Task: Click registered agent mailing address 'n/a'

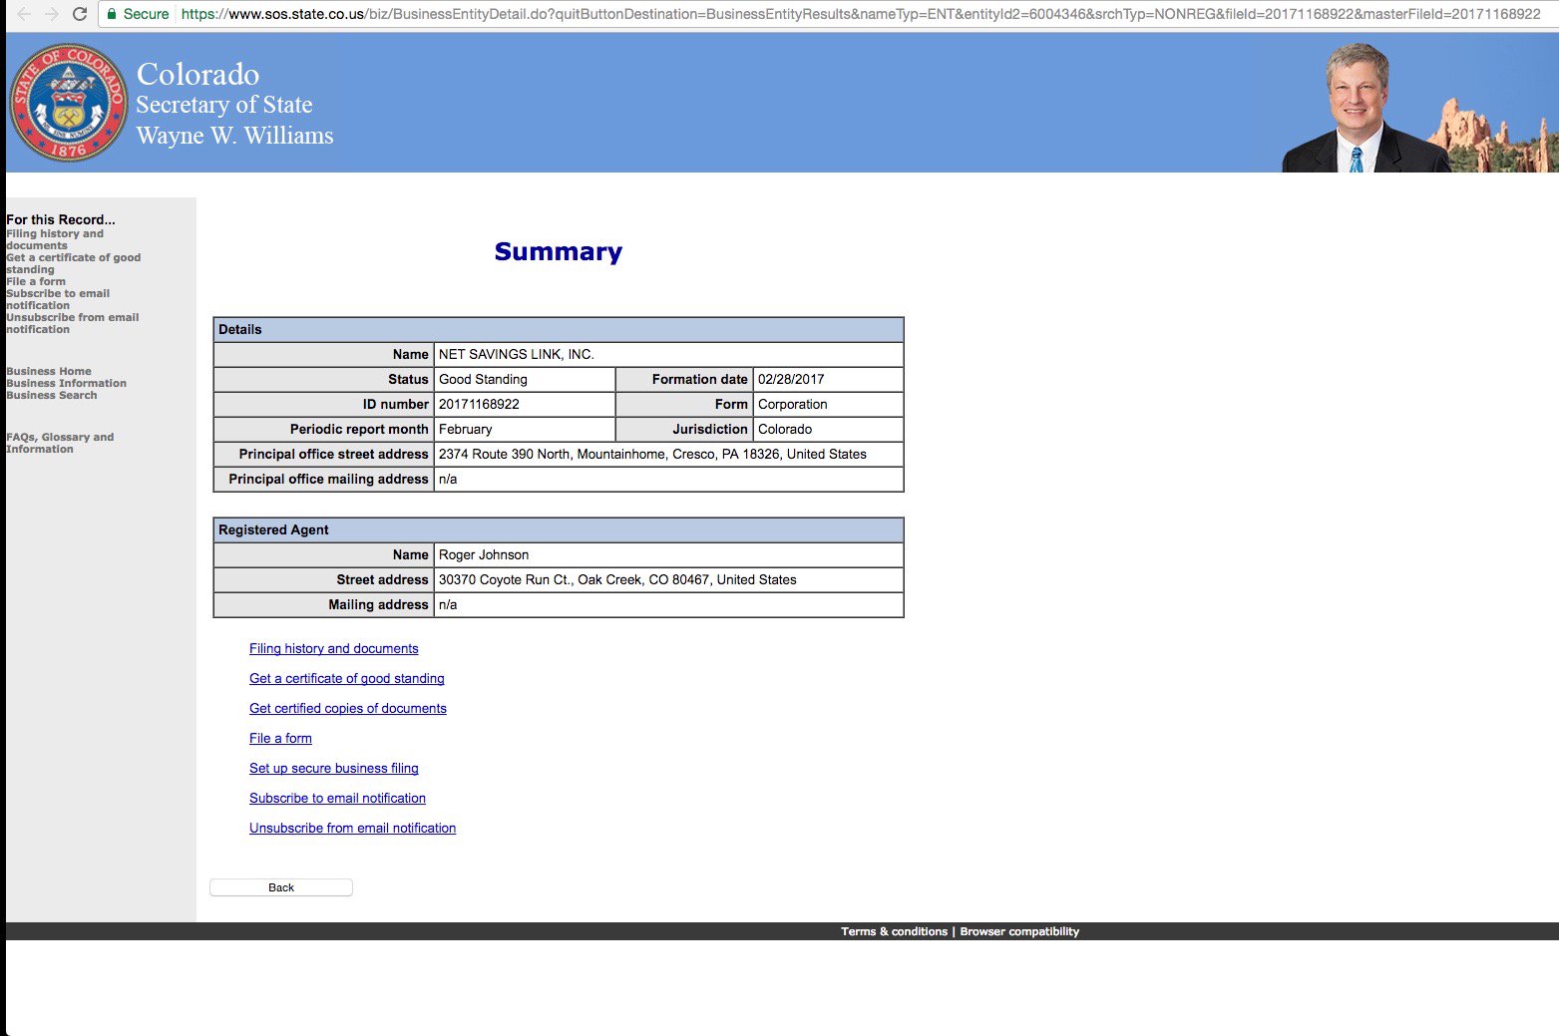Action: coord(448,604)
